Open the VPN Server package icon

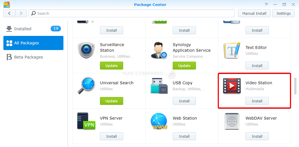[x=86, y=121]
